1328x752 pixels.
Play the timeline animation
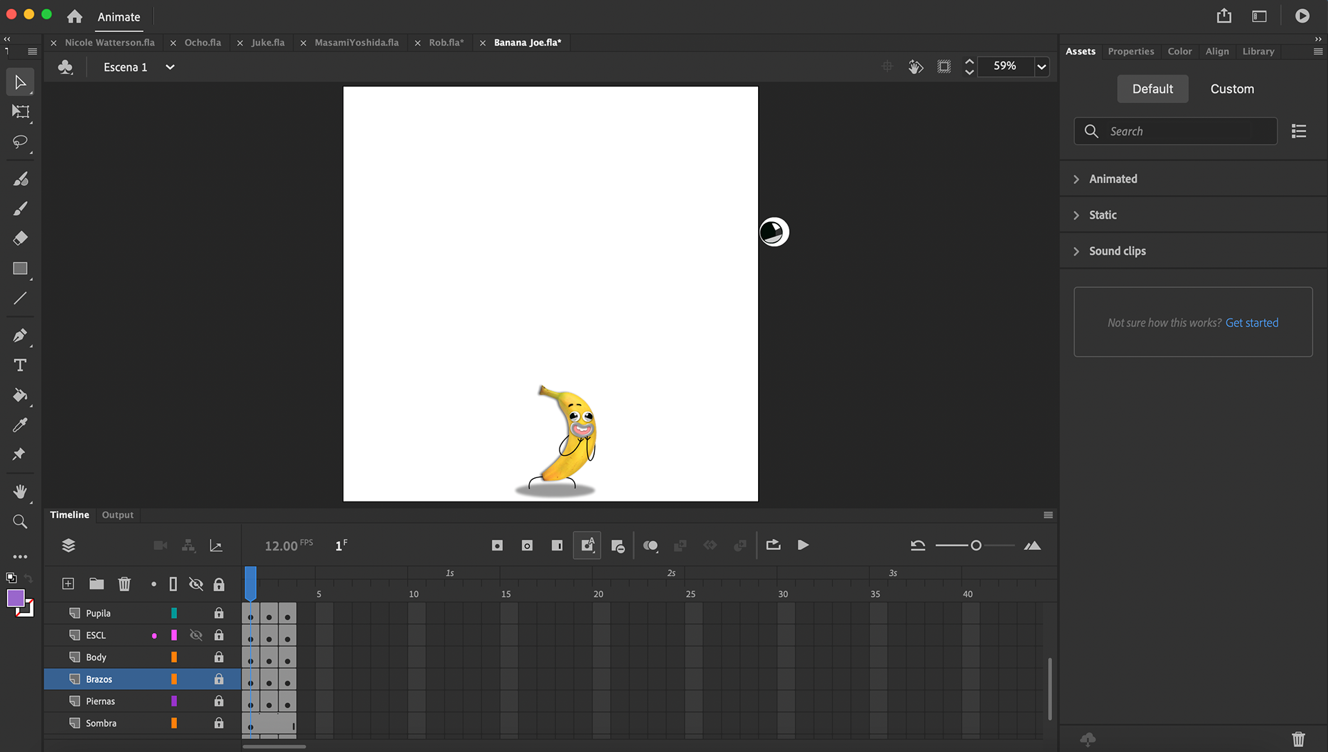803,545
